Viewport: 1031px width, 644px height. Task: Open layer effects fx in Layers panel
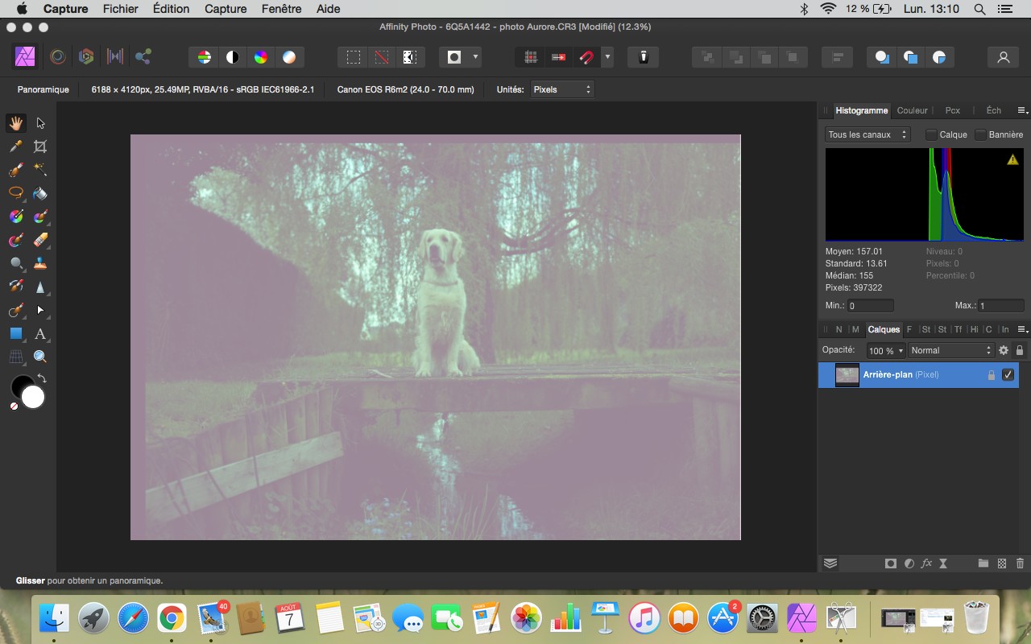pos(926,563)
